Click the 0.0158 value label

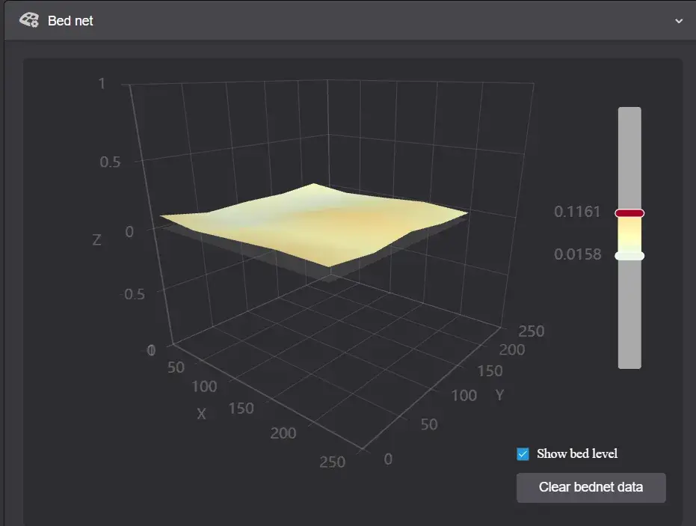tap(577, 254)
